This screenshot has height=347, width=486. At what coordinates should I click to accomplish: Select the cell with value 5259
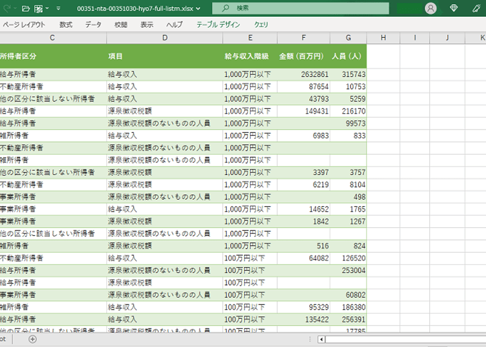point(348,99)
